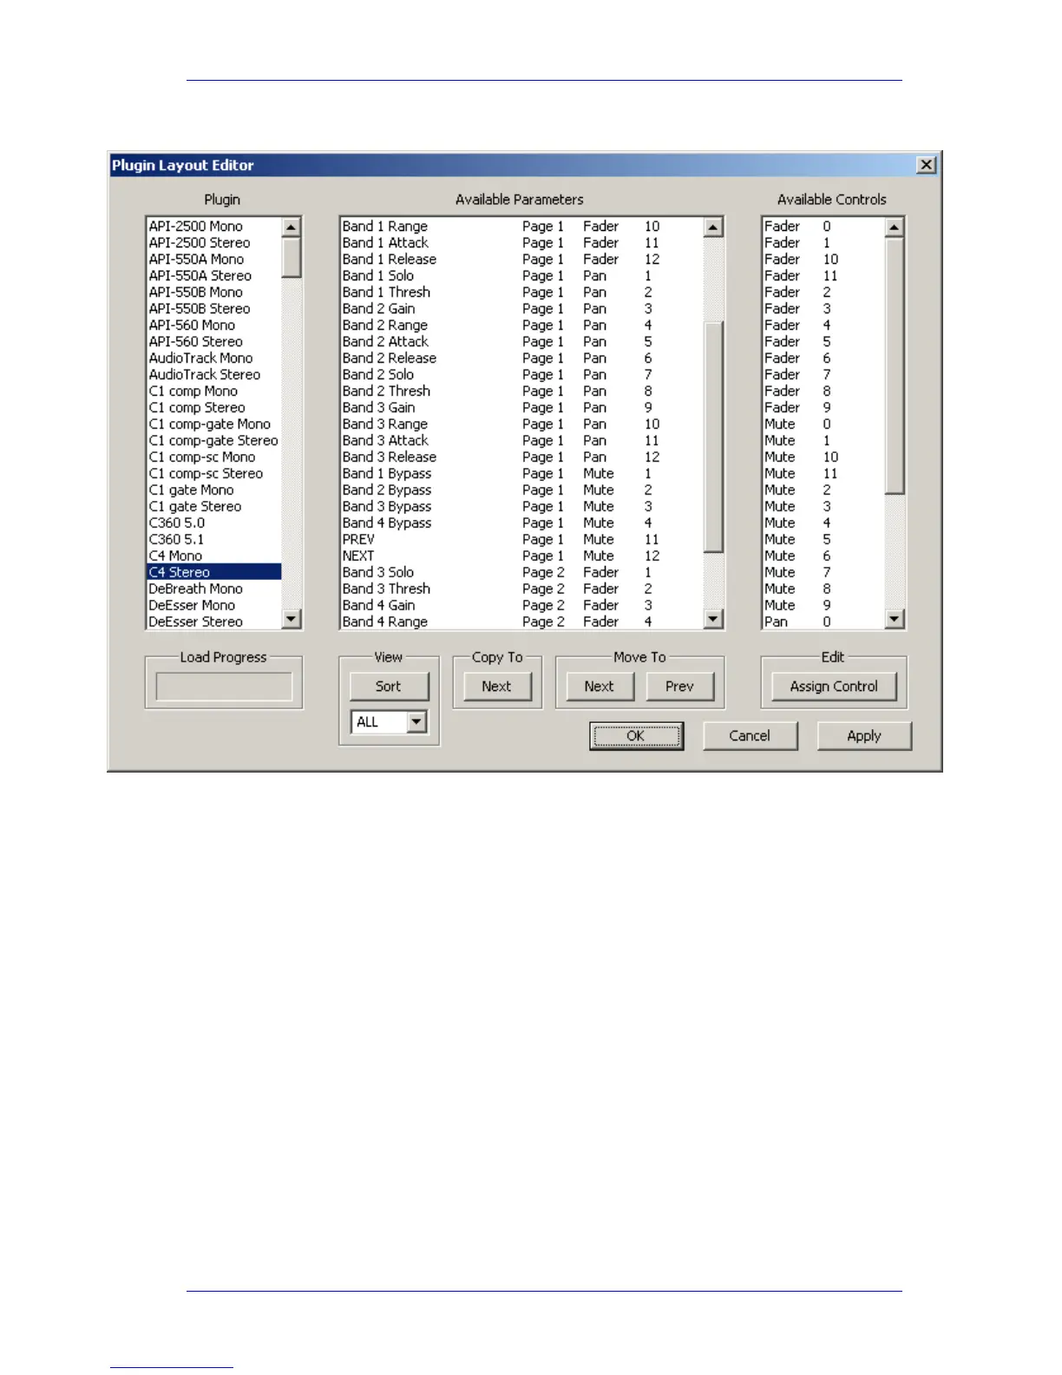Select Pan 0 in Available Controls
The height and width of the screenshot is (1375, 1062).
coord(823,622)
